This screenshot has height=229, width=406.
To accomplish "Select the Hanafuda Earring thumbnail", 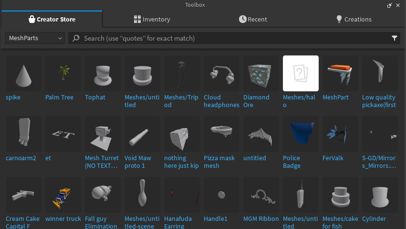I will coord(182,195).
